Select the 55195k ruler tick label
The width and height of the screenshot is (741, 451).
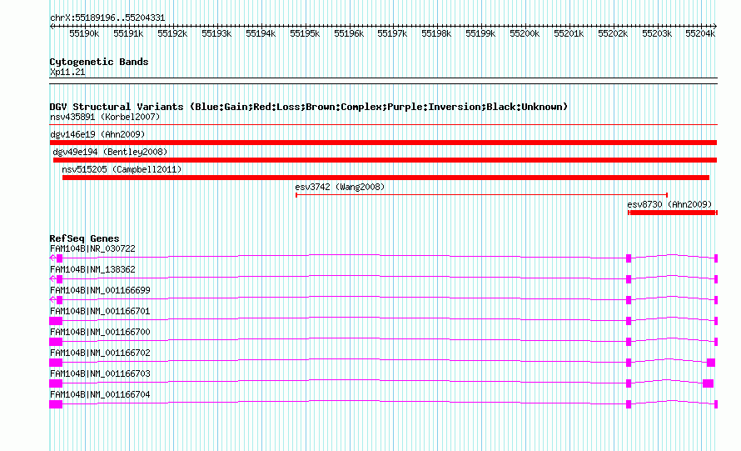305,33
